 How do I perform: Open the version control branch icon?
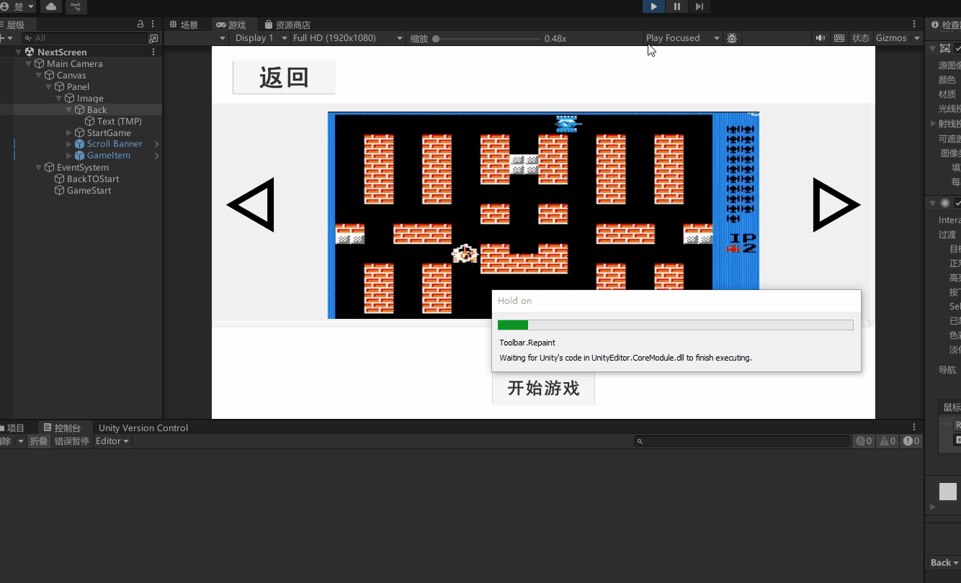pyautogui.click(x=76, y=6)
